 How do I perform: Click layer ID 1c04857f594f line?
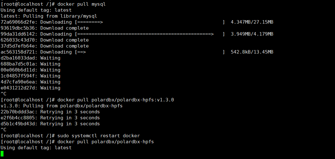[x=31, y=76]
